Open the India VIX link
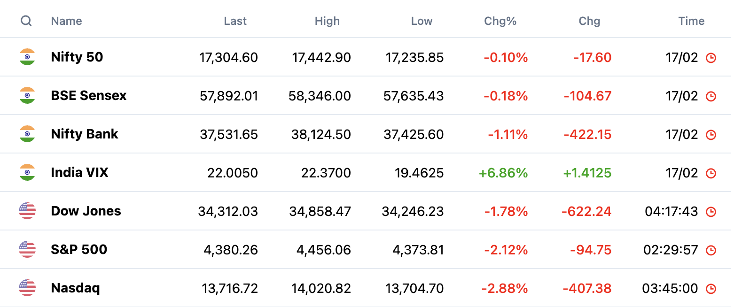 coord(79,173)
